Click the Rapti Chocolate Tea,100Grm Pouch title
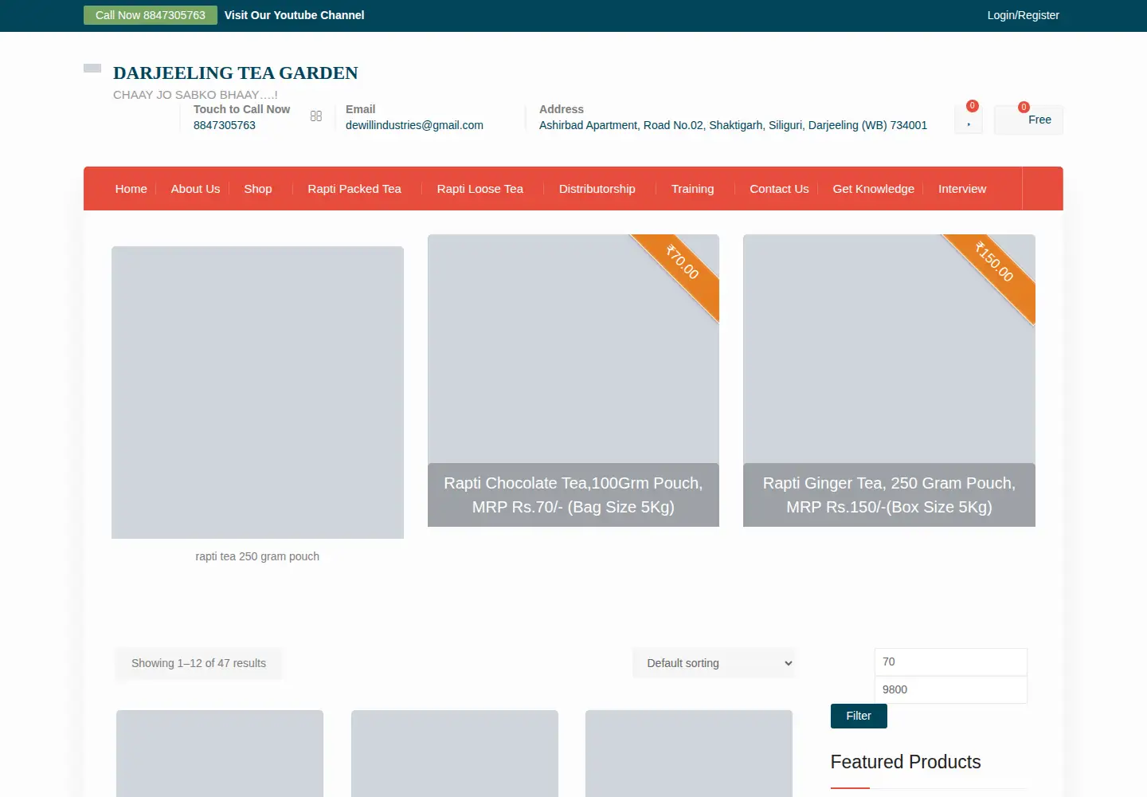 tap(573, 495)
